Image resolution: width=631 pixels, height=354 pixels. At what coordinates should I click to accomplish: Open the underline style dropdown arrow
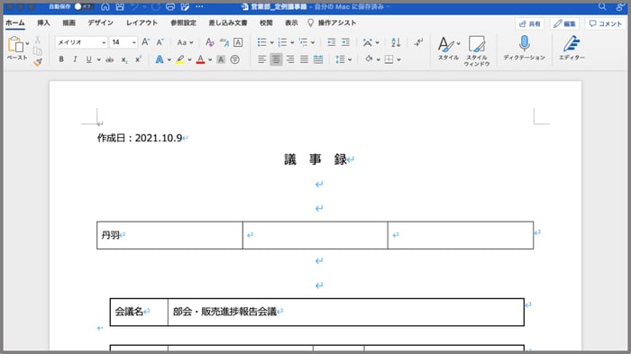point(98,60)
